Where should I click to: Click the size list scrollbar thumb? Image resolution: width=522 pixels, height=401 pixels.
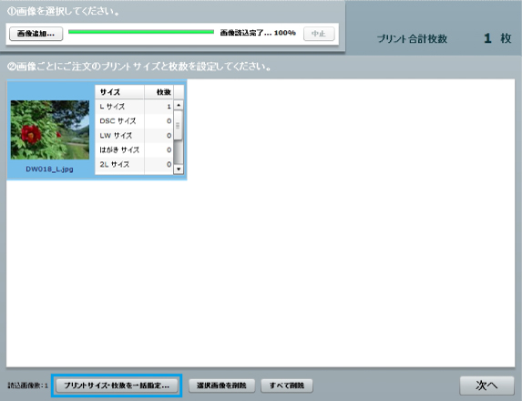coord(179,126)
